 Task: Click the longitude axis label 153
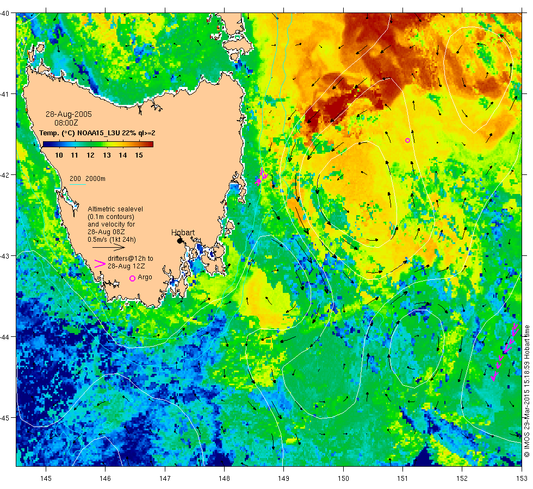pyautogui.click(x=522, y=479)
